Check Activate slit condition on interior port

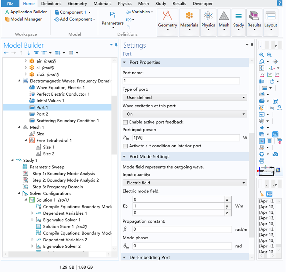coord(125,146)
